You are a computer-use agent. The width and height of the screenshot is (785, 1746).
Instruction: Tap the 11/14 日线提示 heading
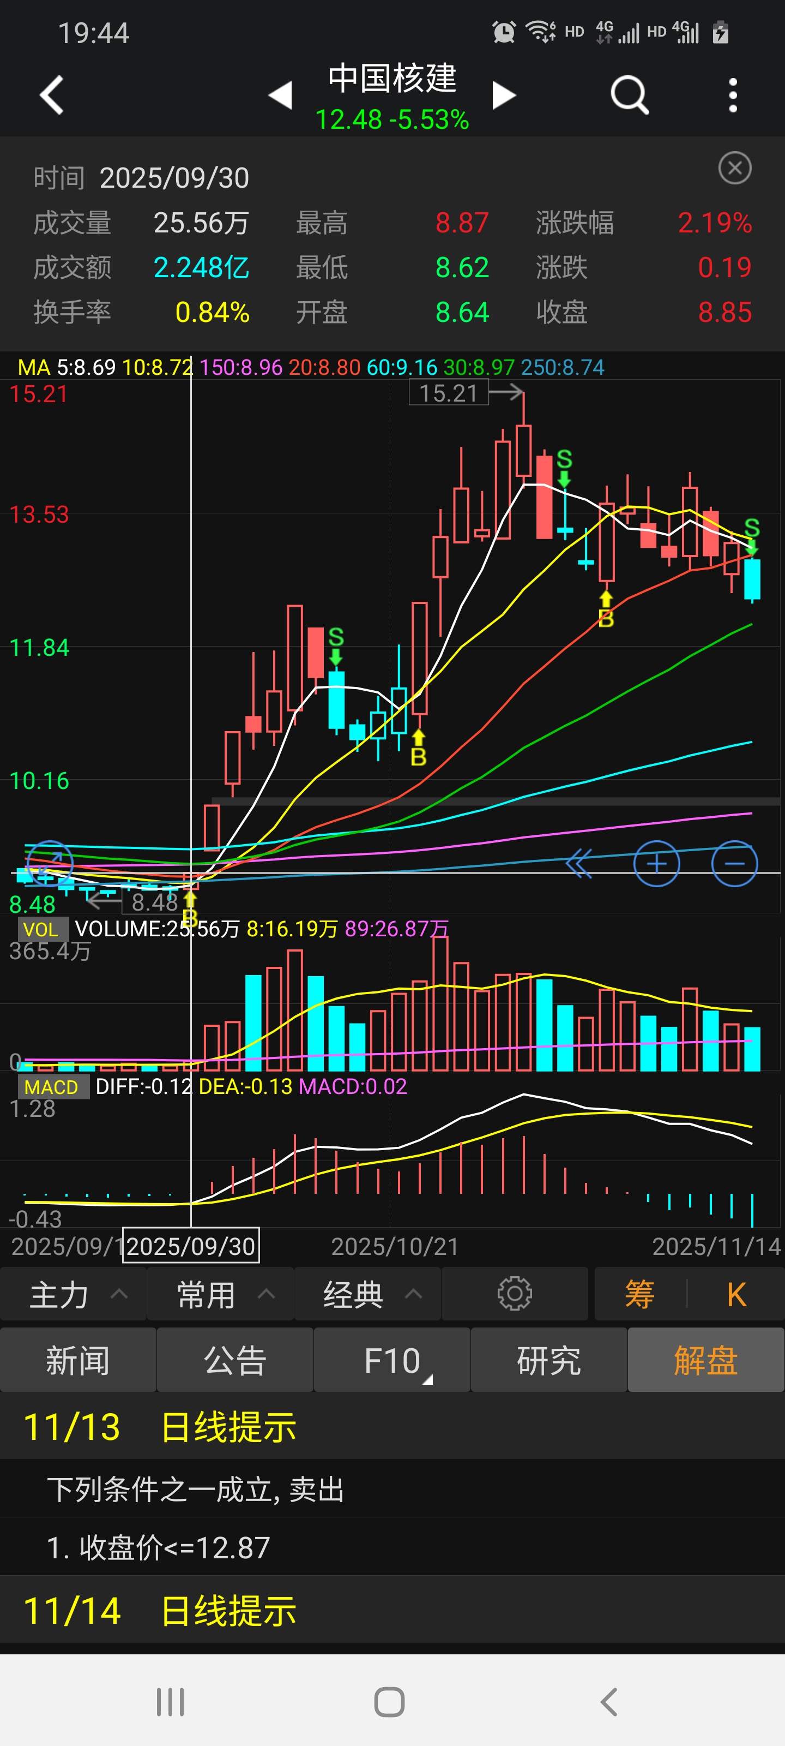tap(160, 1611)
